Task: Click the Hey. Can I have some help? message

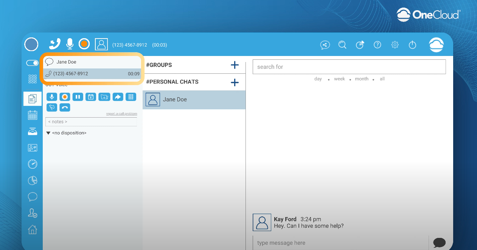Action: coord(309,226)
